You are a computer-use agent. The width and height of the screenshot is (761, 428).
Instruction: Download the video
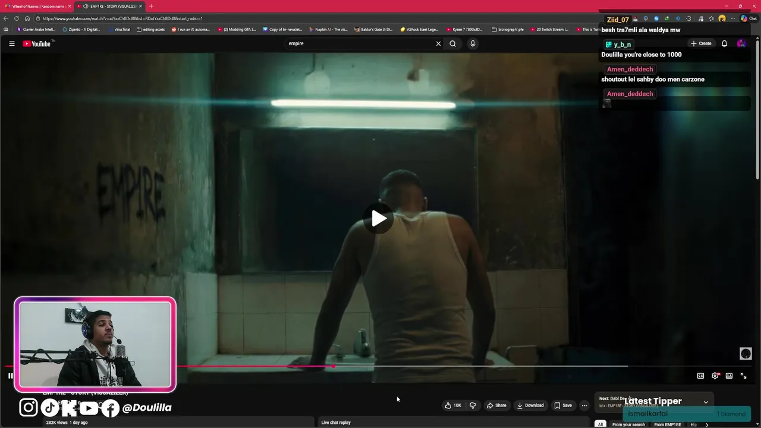(x=530, y=405)
